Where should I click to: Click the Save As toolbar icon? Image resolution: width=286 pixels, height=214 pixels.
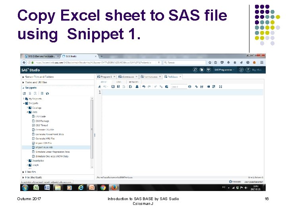tap(118, 87)
